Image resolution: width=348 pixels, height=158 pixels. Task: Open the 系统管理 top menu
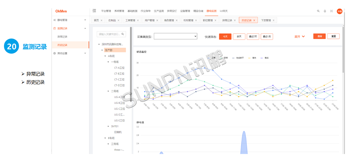pyautogui.click(x=119, y=11)
